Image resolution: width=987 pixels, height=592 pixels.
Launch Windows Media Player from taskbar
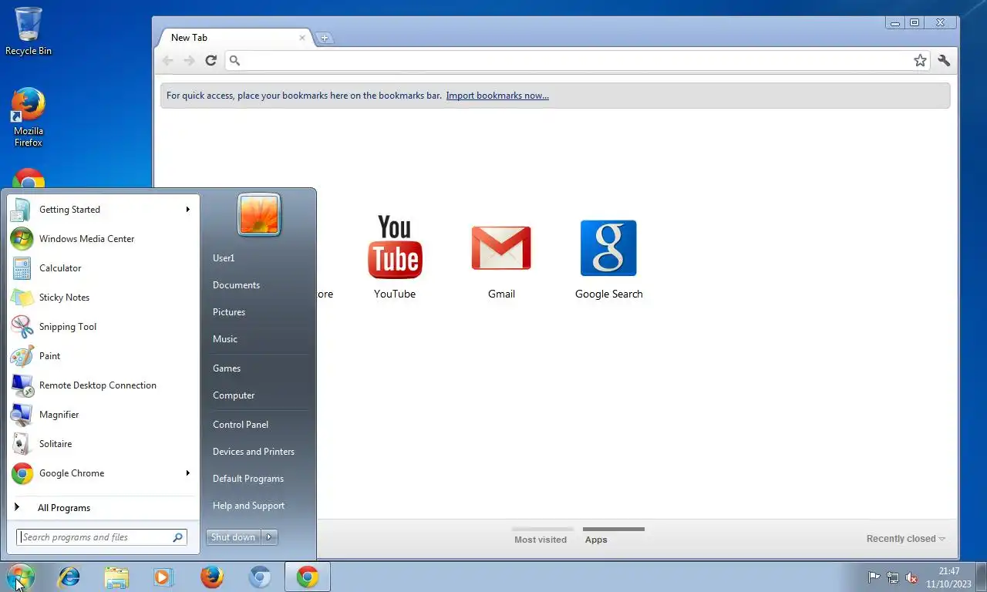click(x=163, y=577)
